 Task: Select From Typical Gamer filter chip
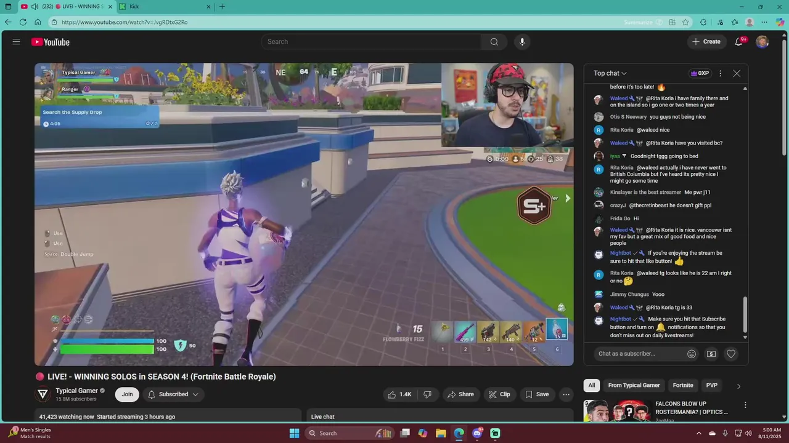[634, 386]
